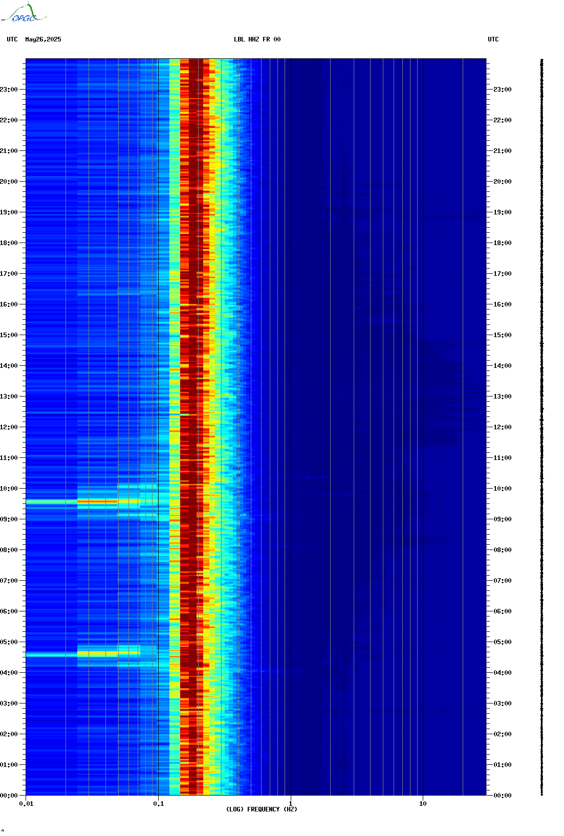Click the 17:00 label on the right time axis
Screen dimensions: 564x836
(503, 274)
